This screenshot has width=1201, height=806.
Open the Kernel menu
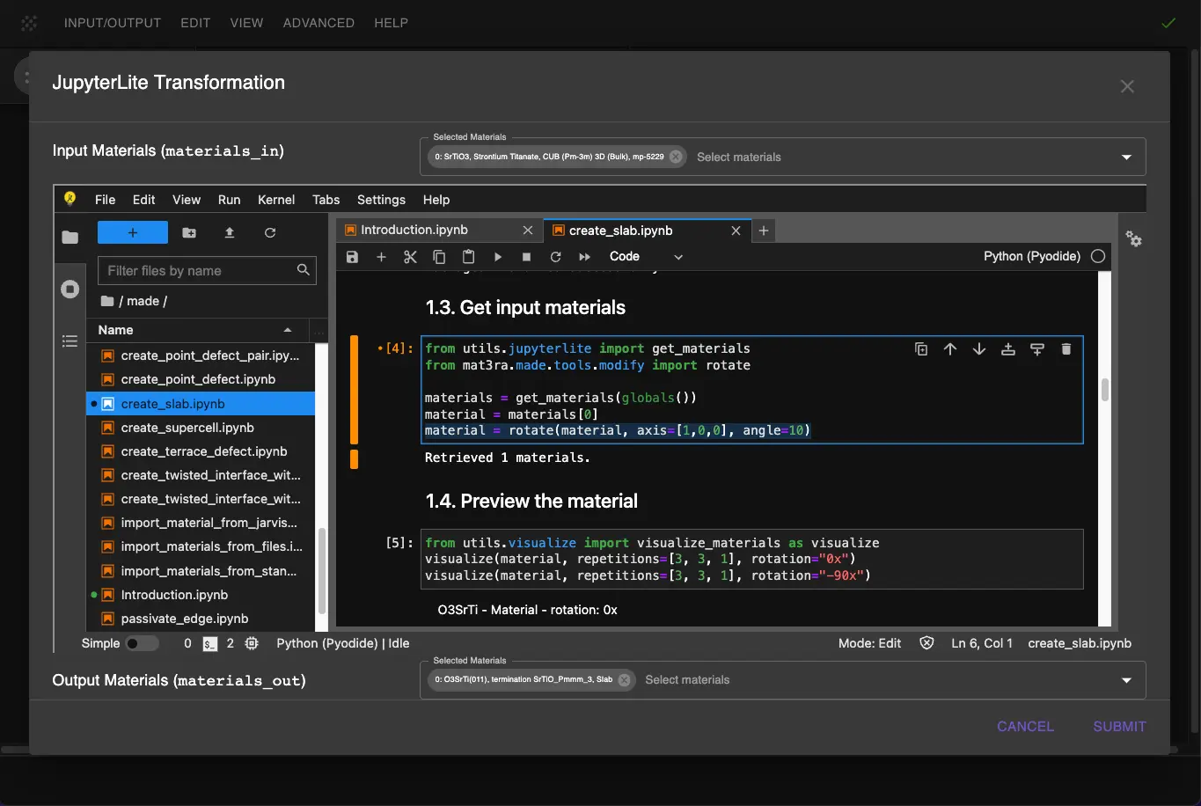[276, 200]
